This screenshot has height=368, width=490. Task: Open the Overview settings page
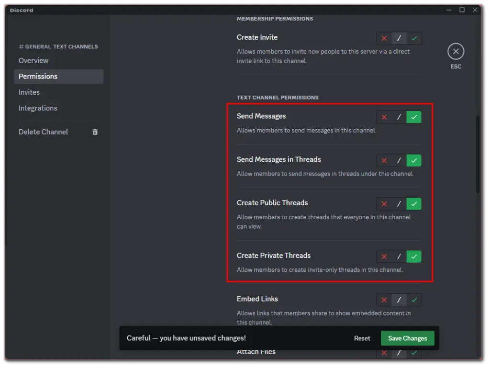click(x=33, y=60)
